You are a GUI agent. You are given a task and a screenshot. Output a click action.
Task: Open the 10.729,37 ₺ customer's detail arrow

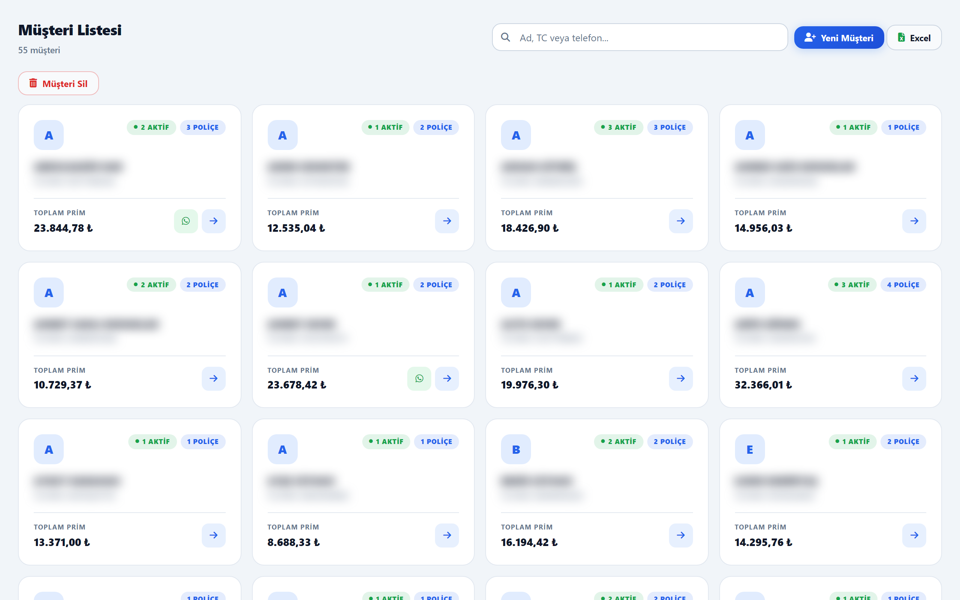tap(213, 379)
